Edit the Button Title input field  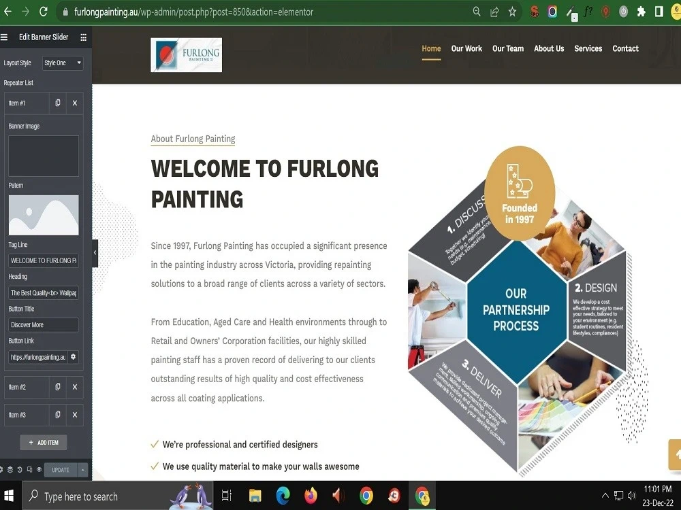tap(44, 325)
